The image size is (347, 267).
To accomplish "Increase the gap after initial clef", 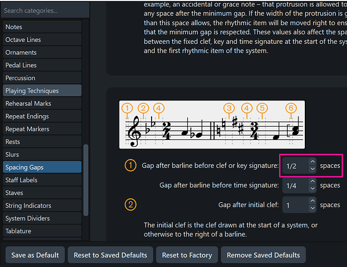I will point(312,201).
